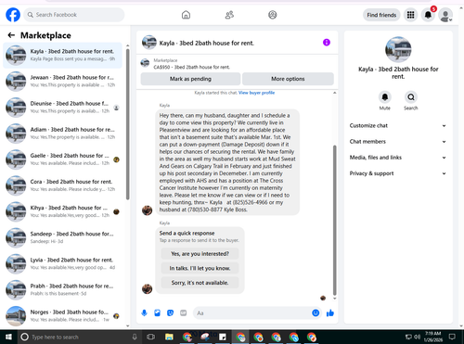The height and width of the screenshot is (344, 464).
Task: Open the Facebook home logo
Action: click(x=13, y=15)
